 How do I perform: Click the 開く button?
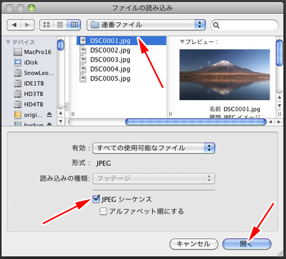pos(247,244)
